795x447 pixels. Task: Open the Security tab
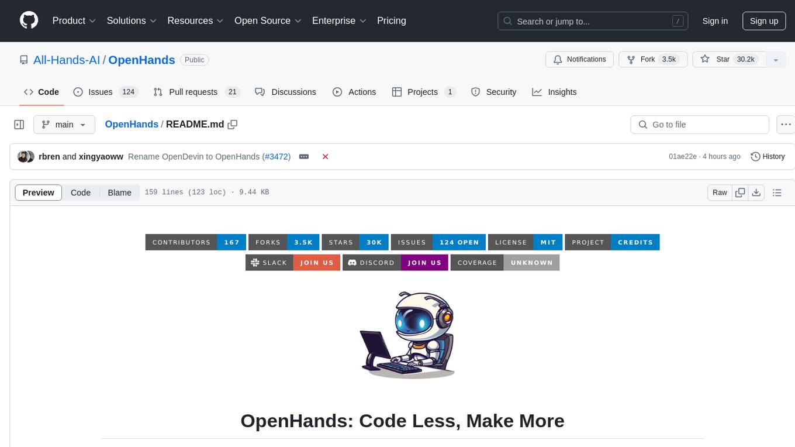(494, 92)
